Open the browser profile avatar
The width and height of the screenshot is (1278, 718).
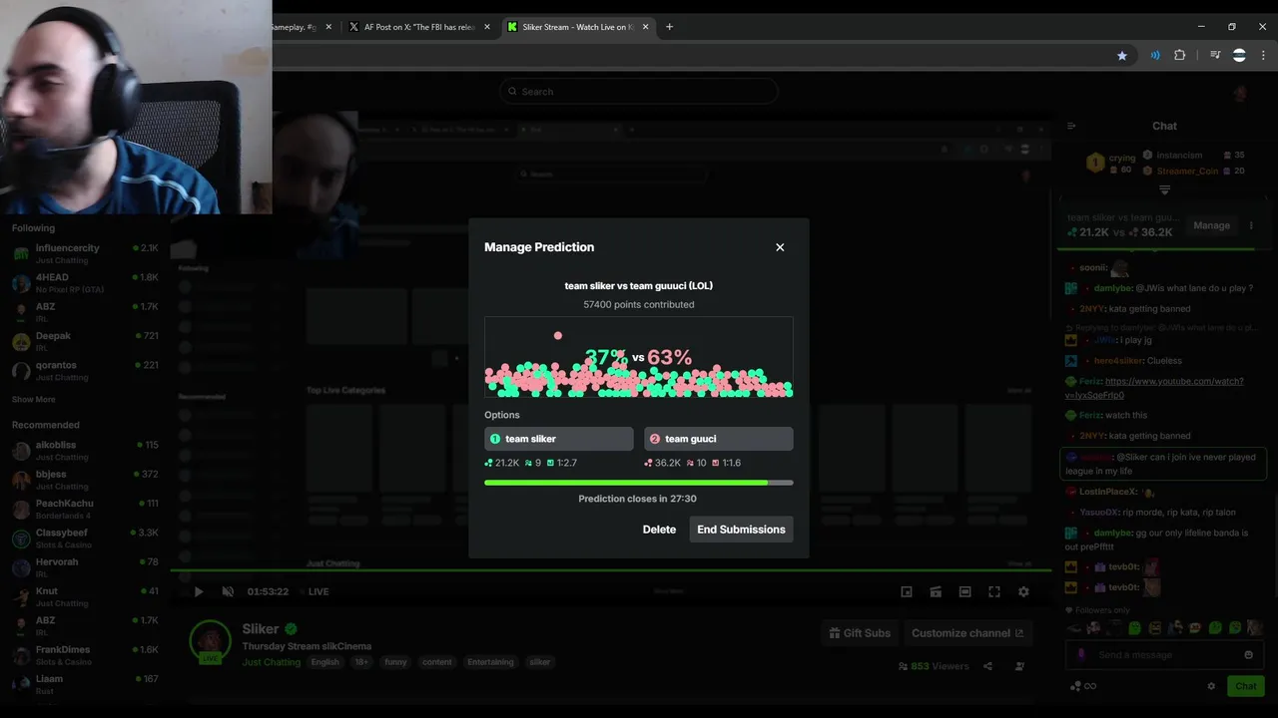(1239, 56)
